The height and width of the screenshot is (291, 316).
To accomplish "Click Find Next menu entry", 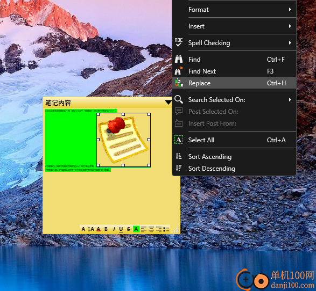I will 234,71.
